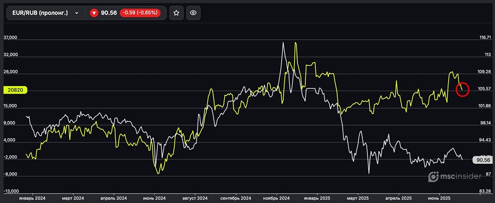The height and width of the screenshot is (203, 495).
Task: Toggle chart visibility with the eye icon
Action: coord(194,13)
